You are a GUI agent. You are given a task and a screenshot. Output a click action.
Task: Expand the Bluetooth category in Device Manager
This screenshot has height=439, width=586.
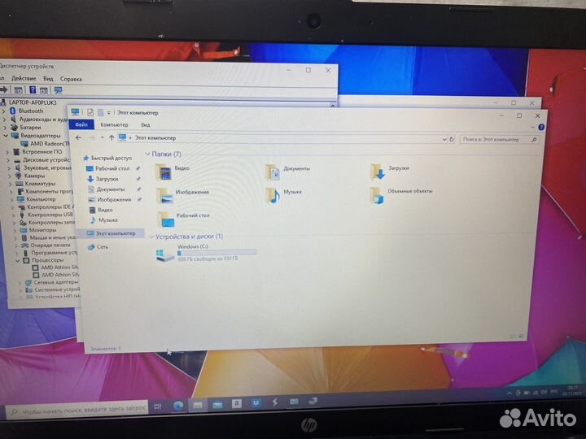4,111
